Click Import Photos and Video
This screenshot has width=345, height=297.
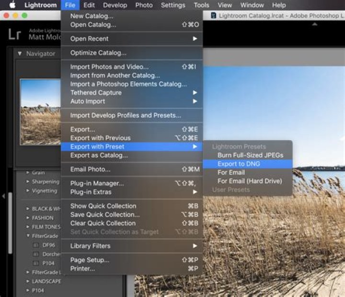coord(109,67)
